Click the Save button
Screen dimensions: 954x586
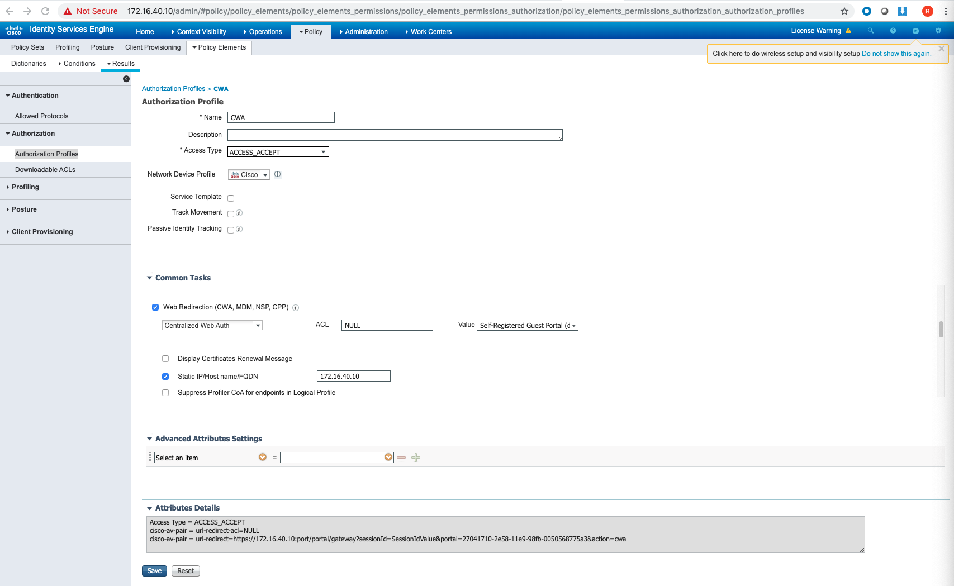pyautogui.click(x=154, y=570)
